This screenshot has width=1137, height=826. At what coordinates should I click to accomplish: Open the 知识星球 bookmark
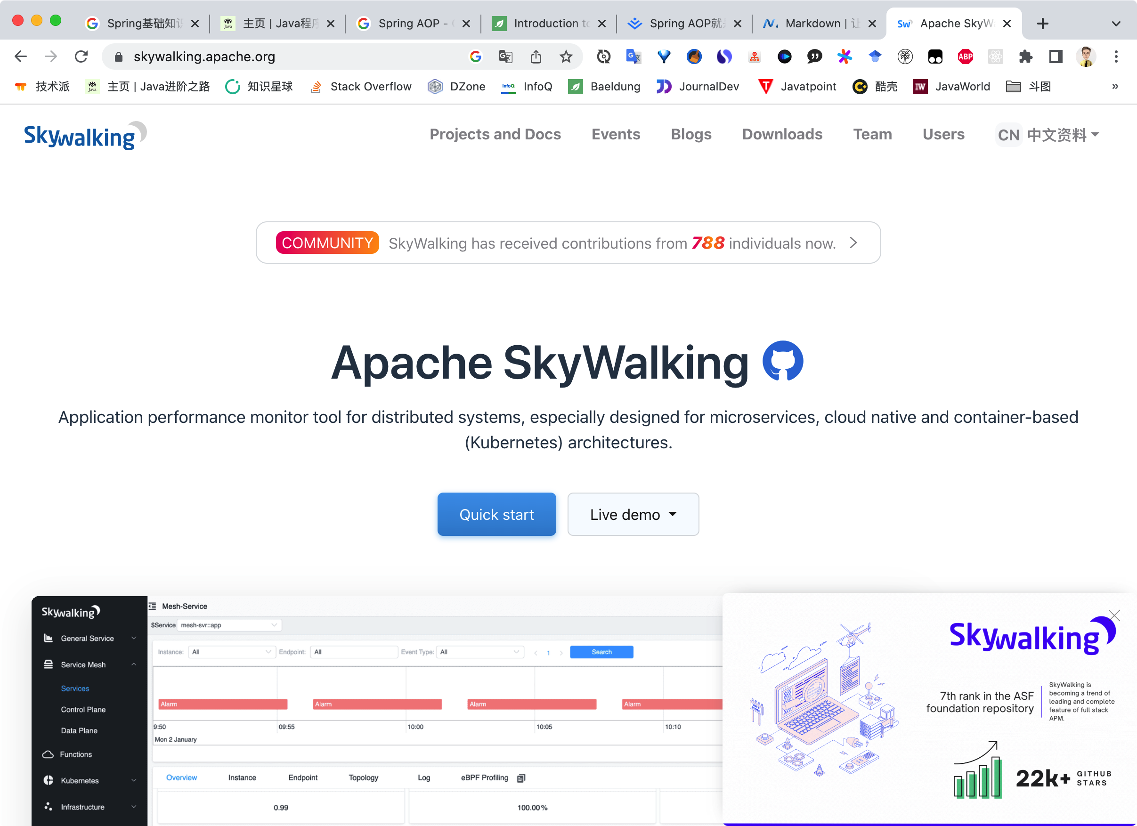coord(259,86)
